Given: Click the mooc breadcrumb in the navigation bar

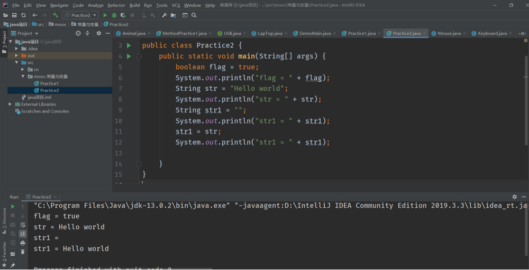Looking at the screenshot, I should [60, 24].
